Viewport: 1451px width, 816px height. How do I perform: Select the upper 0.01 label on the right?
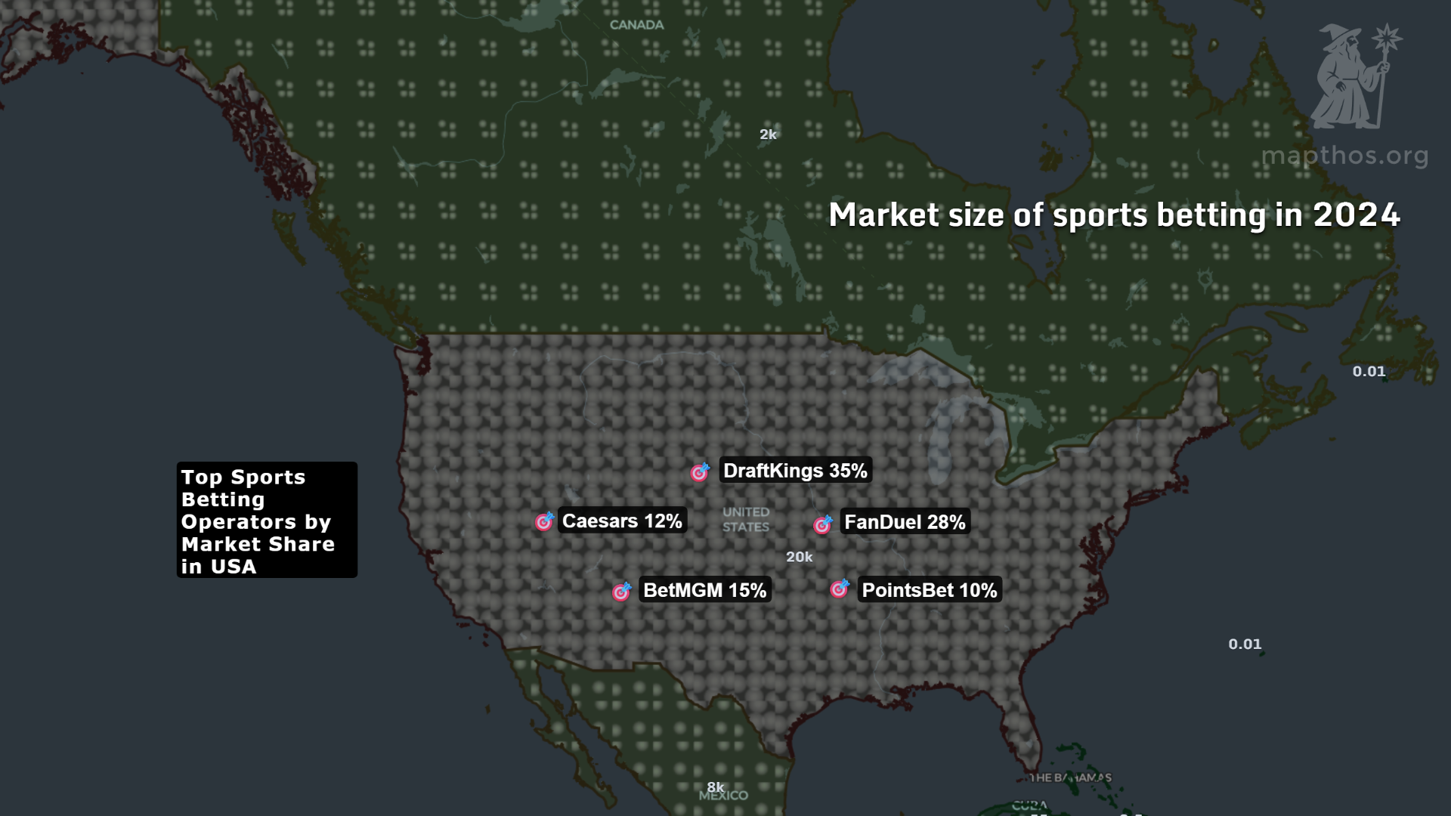pos(1371,371)
